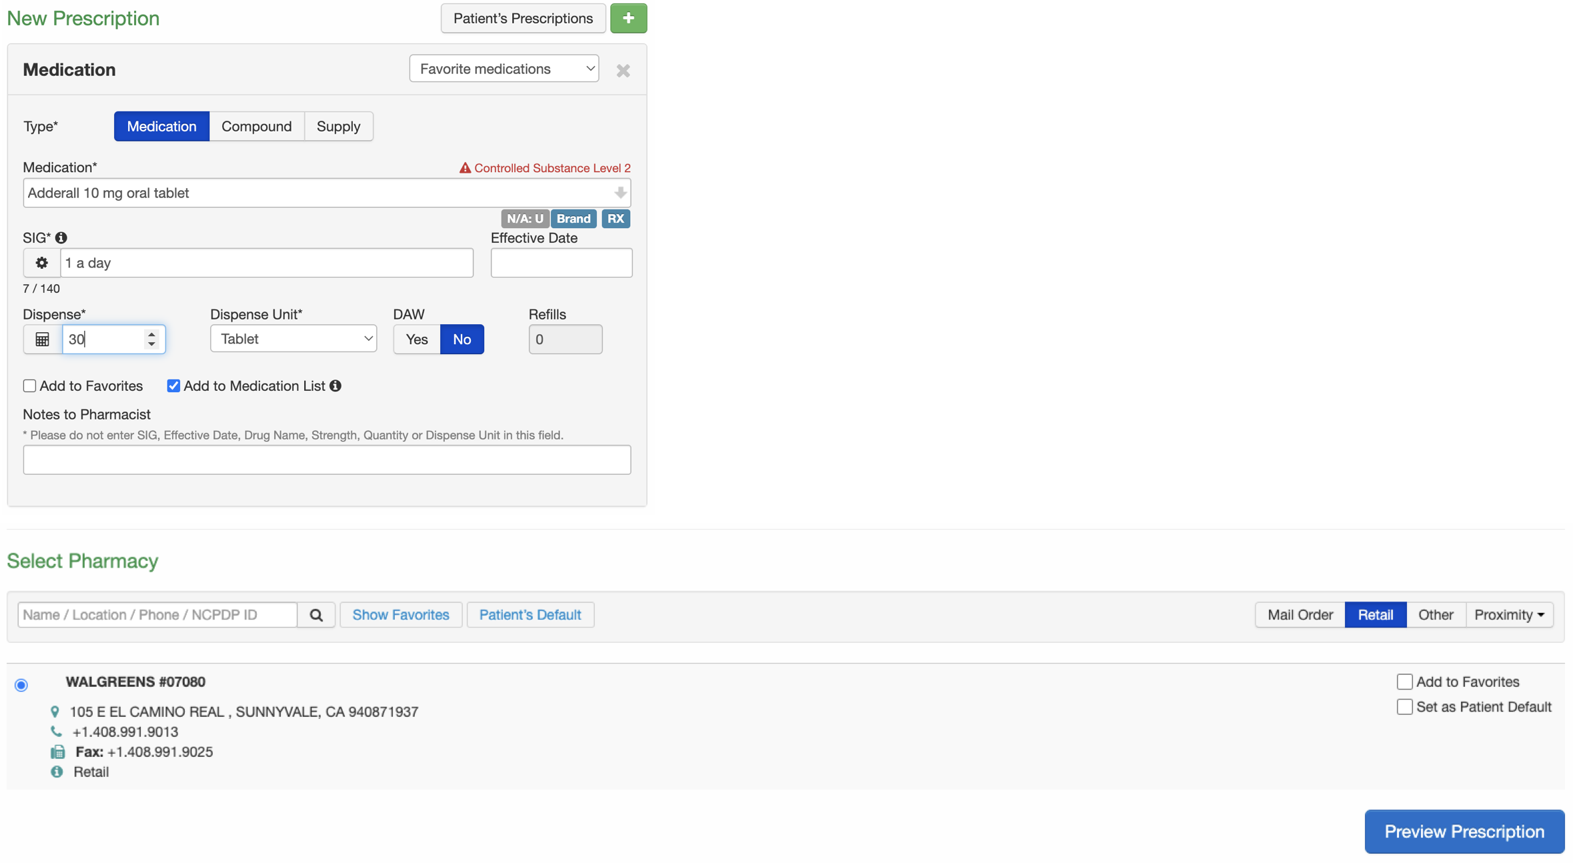Increase Dispense quantity with the stepper arrows
The image size is (1579, 863).
click(151, 333)
